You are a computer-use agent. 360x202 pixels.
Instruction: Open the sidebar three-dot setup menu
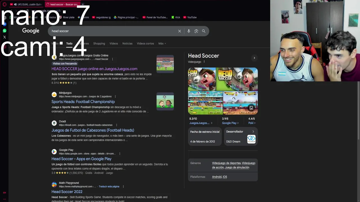(4, 199)
